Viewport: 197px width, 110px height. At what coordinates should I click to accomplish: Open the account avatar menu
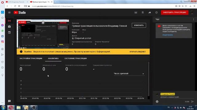tap(192, 13)
